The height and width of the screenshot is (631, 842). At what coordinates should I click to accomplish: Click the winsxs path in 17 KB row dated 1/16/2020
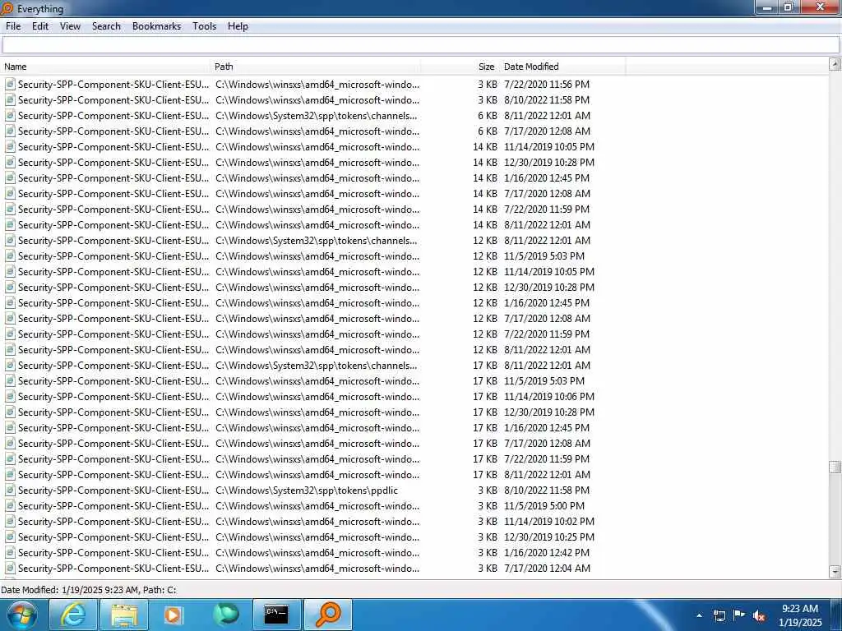tap(317, 427)
